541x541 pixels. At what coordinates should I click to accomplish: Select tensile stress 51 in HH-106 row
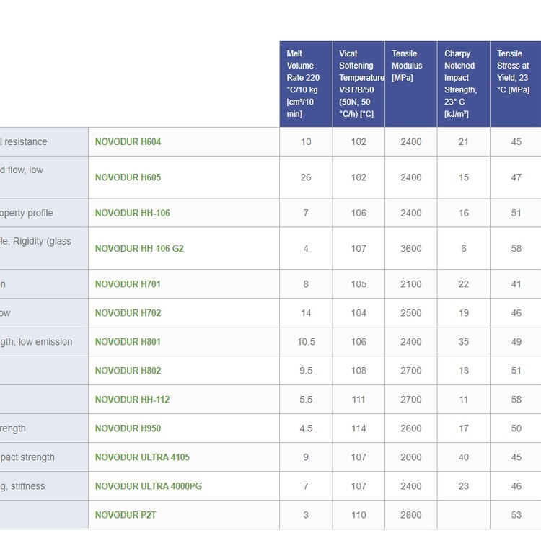click(516, 213)
